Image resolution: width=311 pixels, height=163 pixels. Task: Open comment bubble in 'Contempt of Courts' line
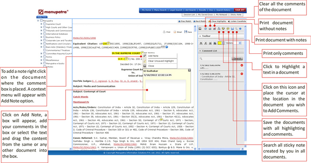(161, 120)
